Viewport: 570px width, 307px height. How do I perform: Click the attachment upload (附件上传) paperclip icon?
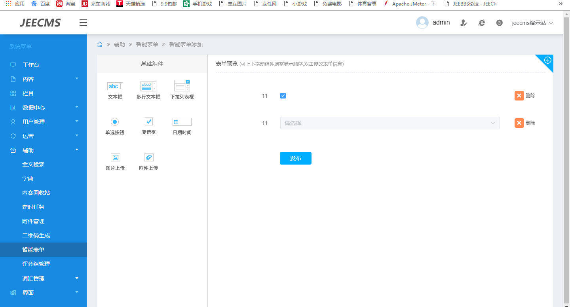(x=148, y=157)
